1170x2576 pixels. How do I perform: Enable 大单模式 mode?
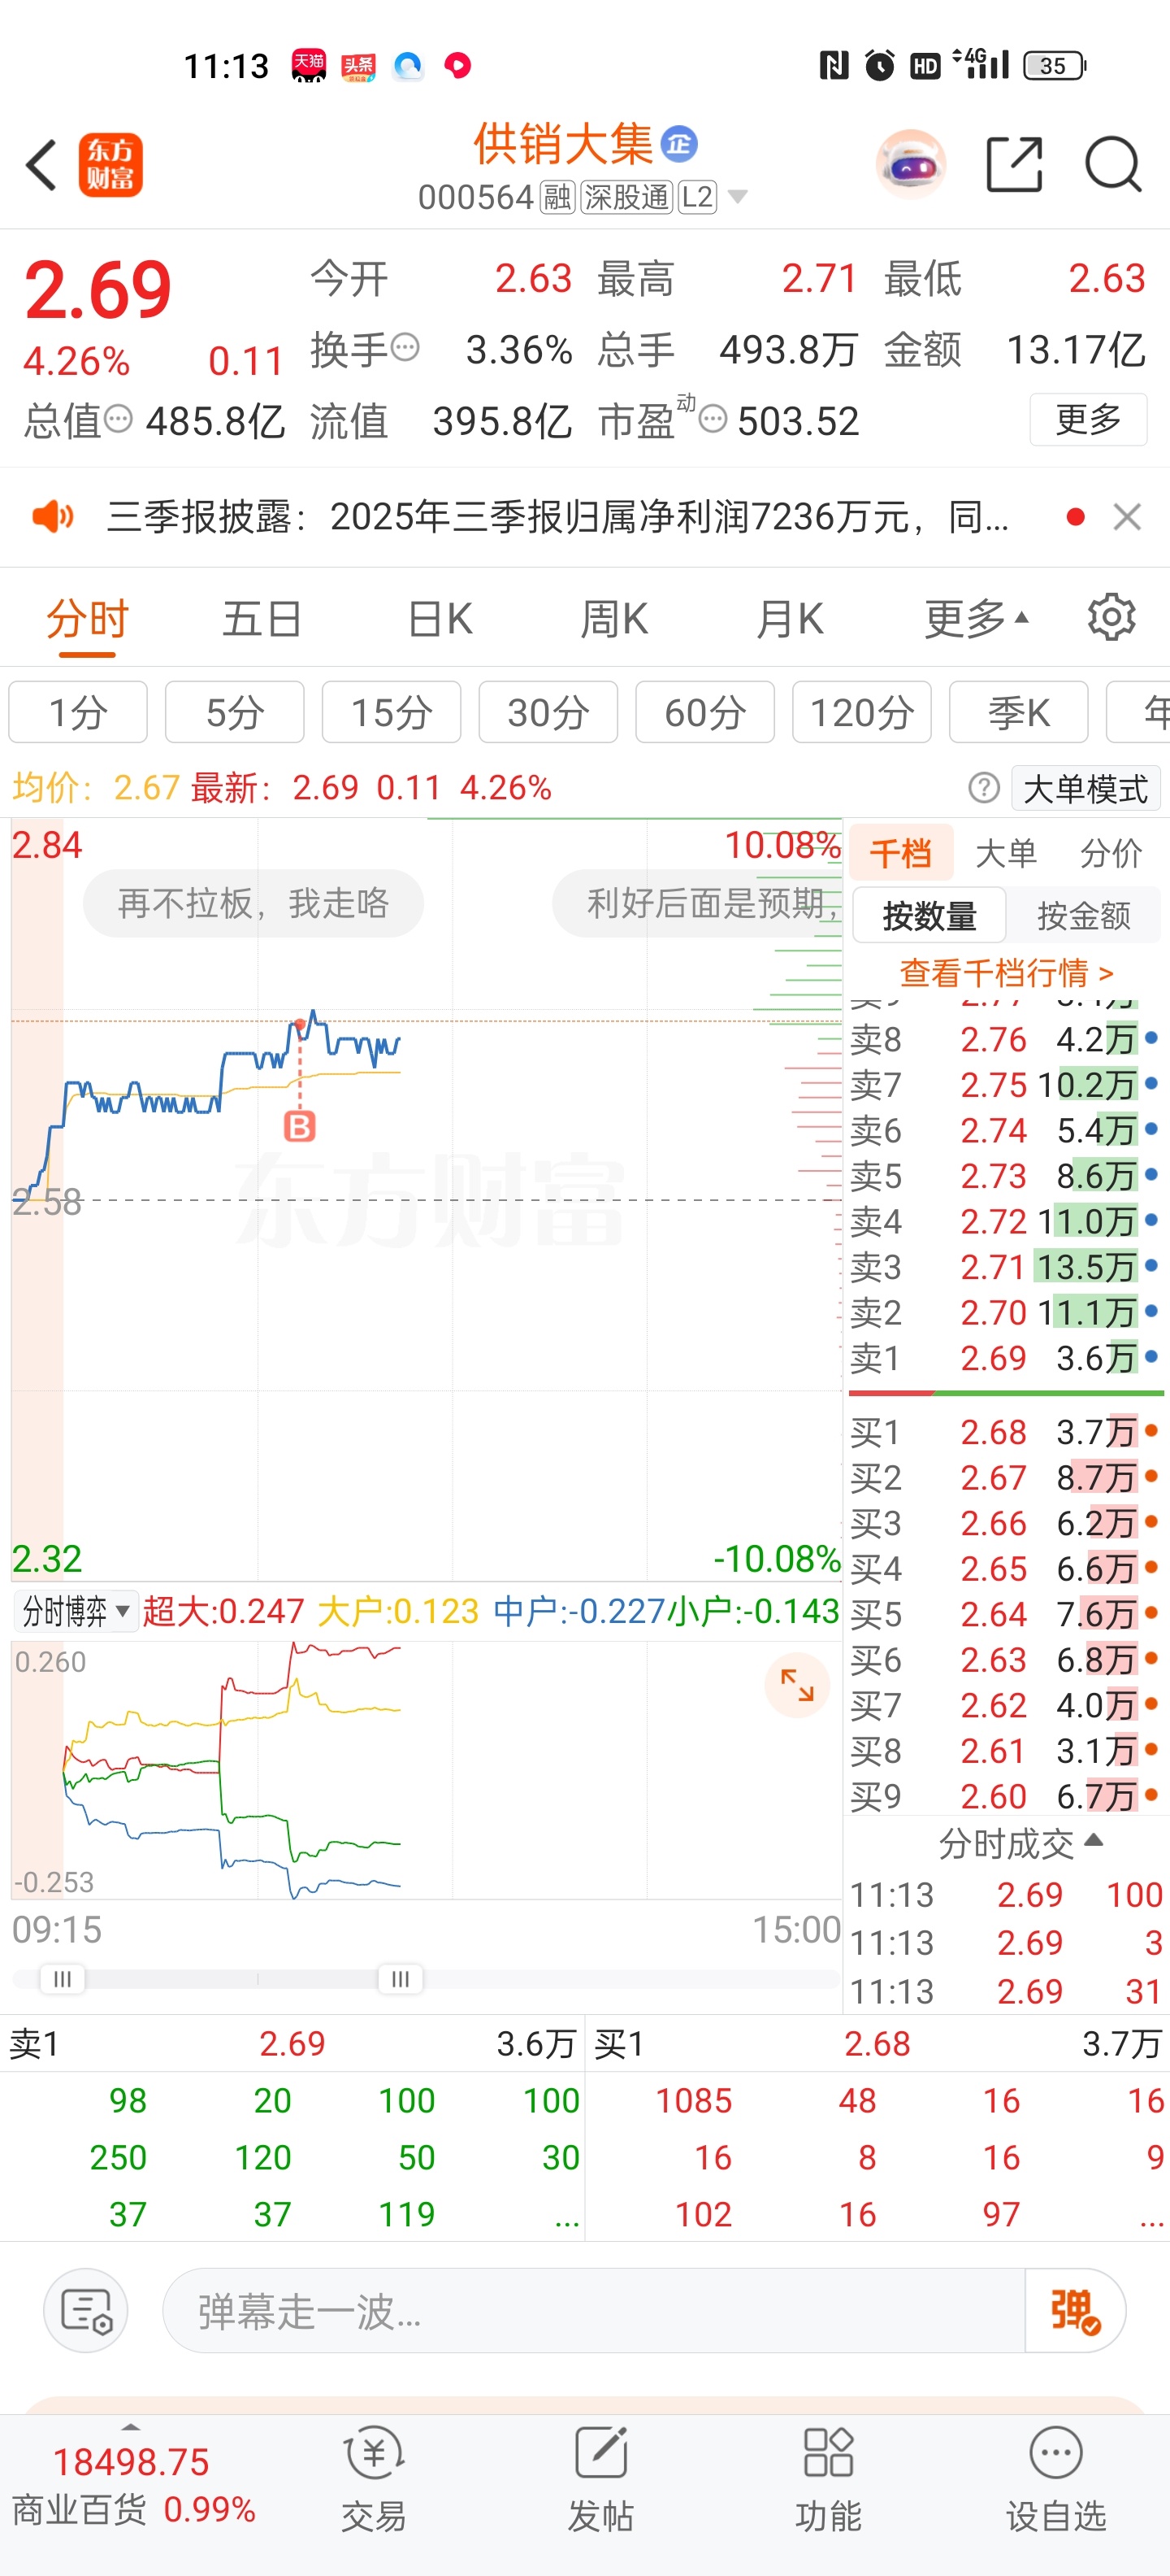pos(1085,788)
